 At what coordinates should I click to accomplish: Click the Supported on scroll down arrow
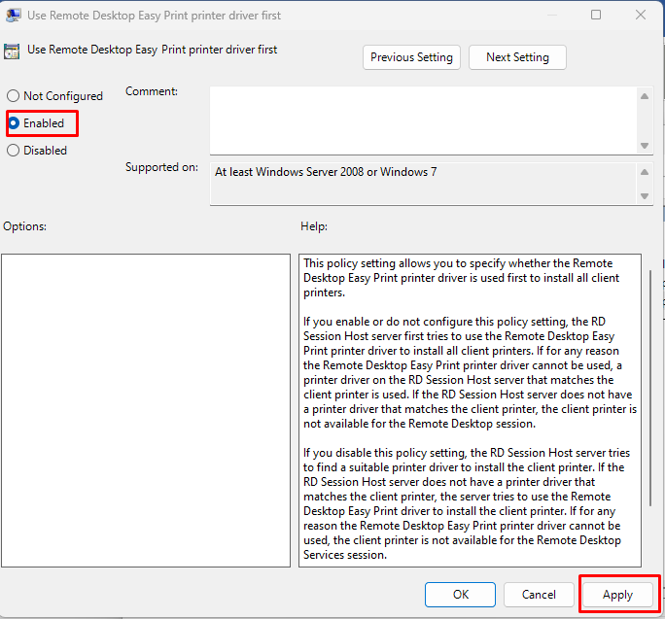tap(645, 196)
